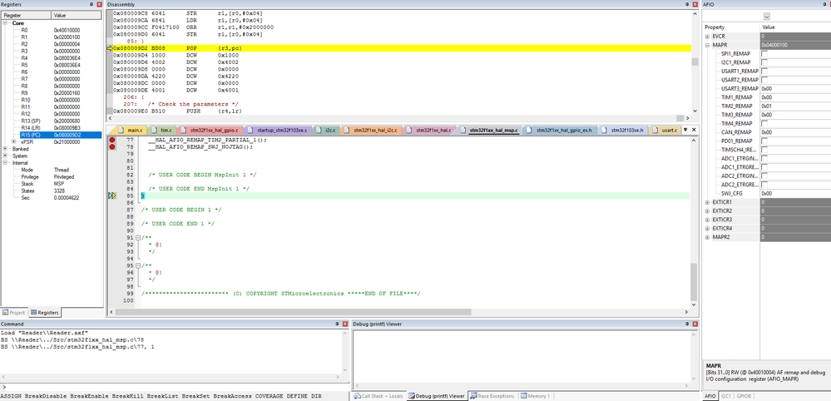Open the tim.c editor tab
The height and width of the screenshot is (401, 831).
(163, 130)
